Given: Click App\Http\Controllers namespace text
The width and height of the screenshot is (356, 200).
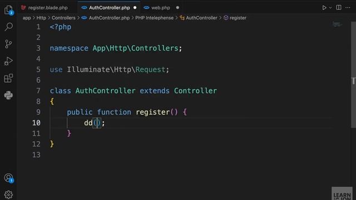Looking at the screenshot, I should [135, 48].
